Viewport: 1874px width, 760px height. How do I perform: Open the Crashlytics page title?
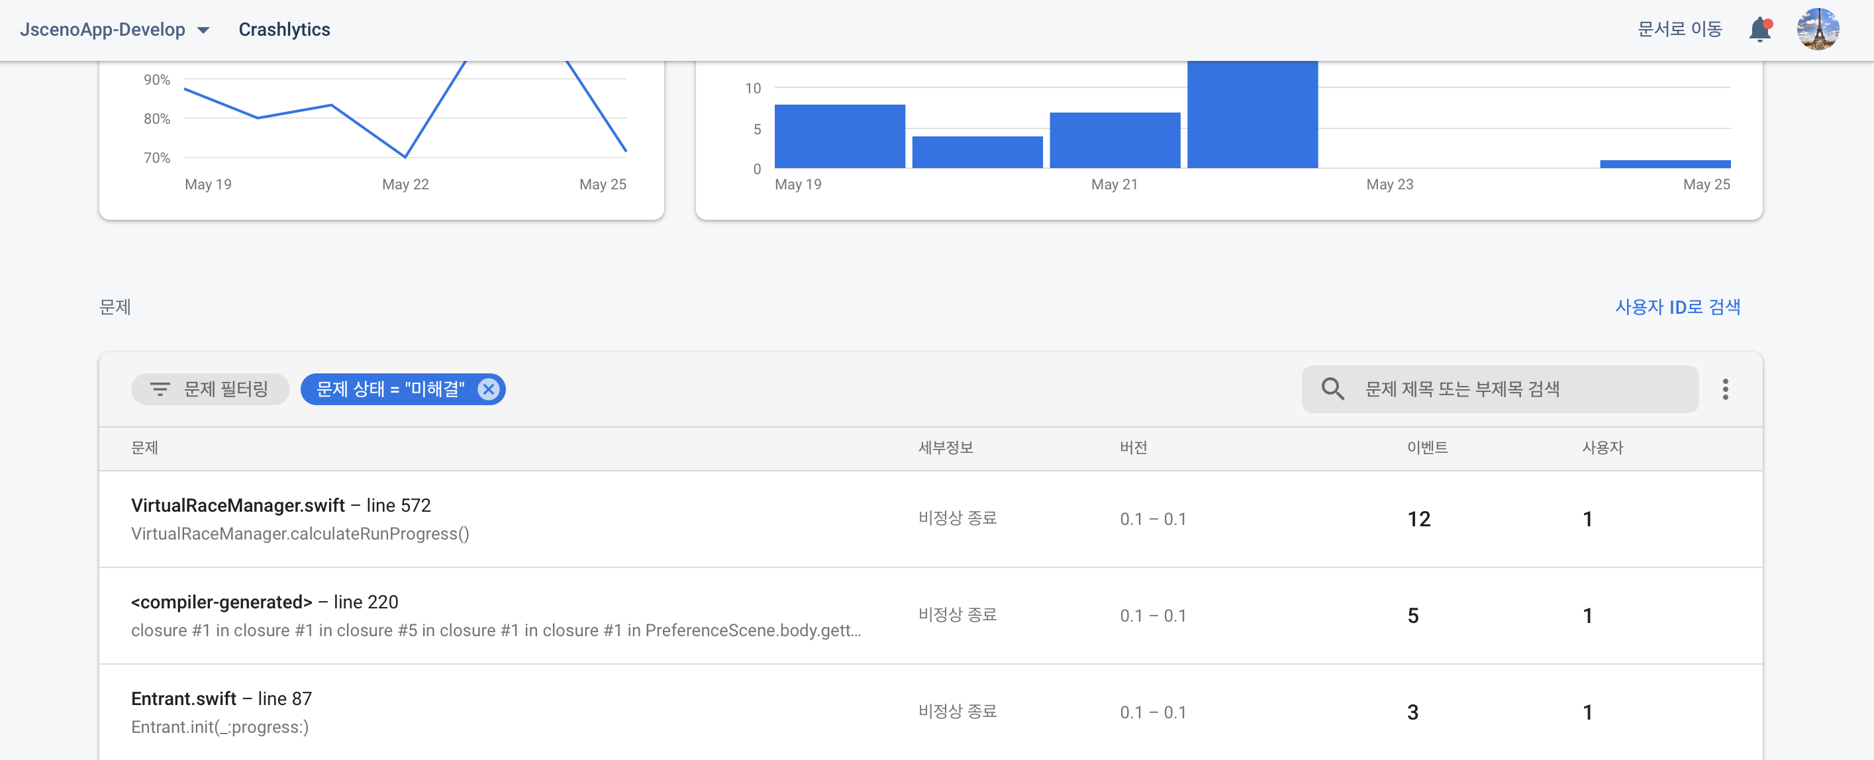(x=283, y=30)
